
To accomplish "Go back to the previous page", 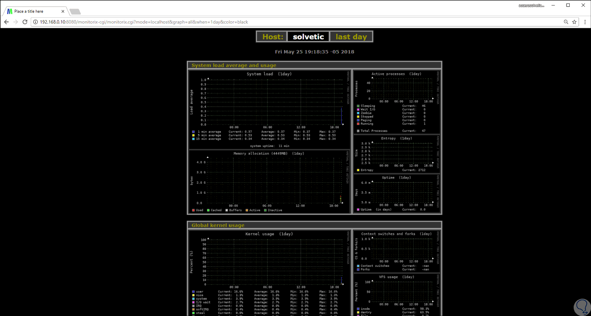I will (x=6, y=22).
